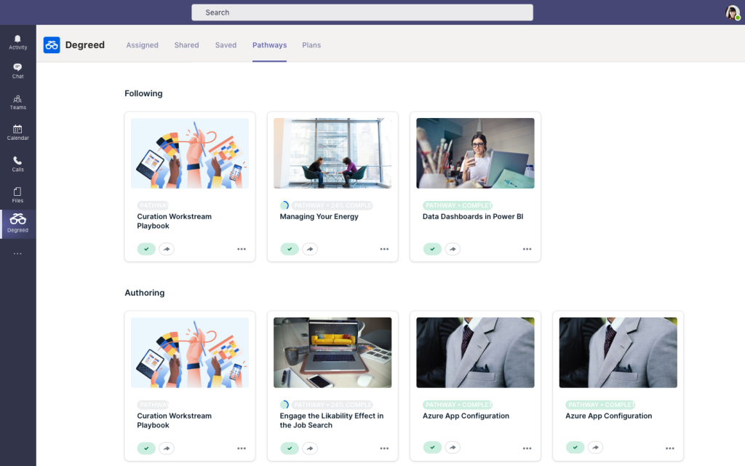Switch to the Assigned tab
The image size is (745, 466).
(142, 45)
